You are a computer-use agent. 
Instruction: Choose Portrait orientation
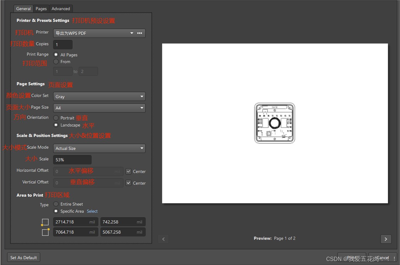click(56, 118)
